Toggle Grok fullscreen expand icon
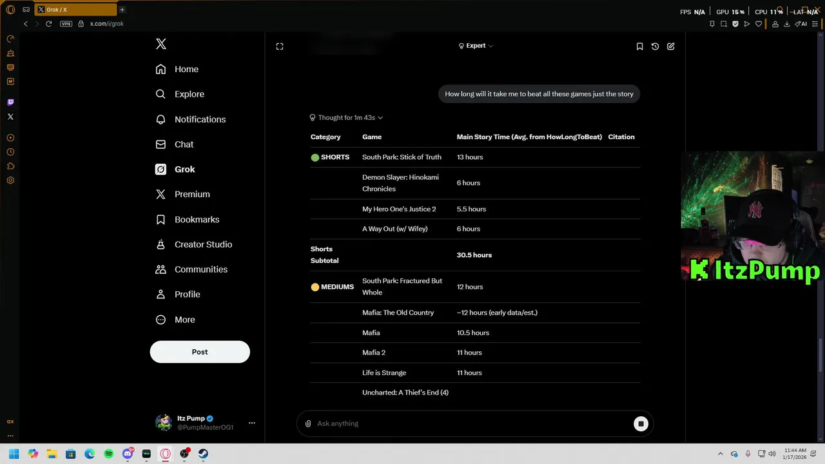This screenshot has height=464, width=825. 280,46
